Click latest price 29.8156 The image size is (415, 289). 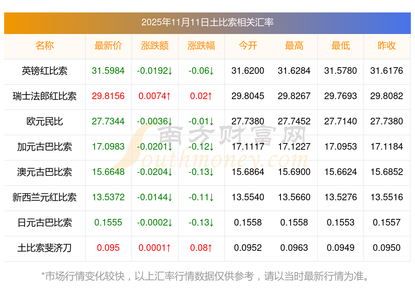coord(108,96)
